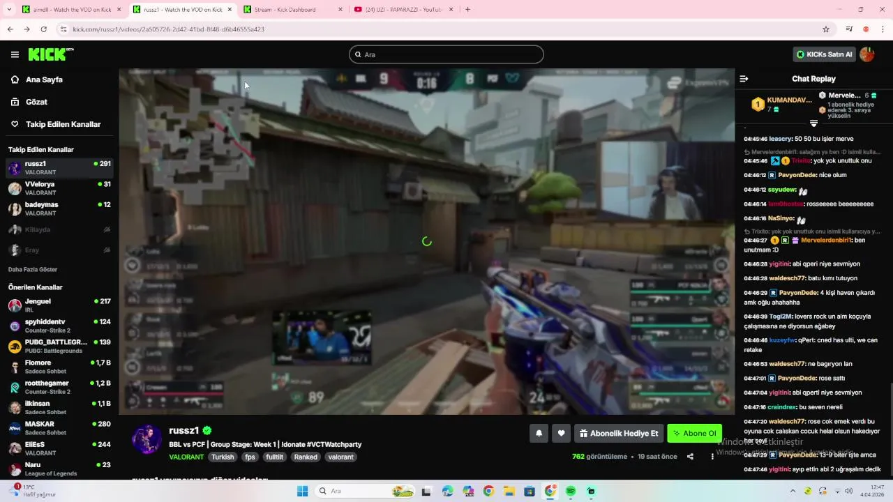Screen dimensions: 893x502
Task: Open the PUBG_BATTLEGR... channel
Action: point(59,346)
